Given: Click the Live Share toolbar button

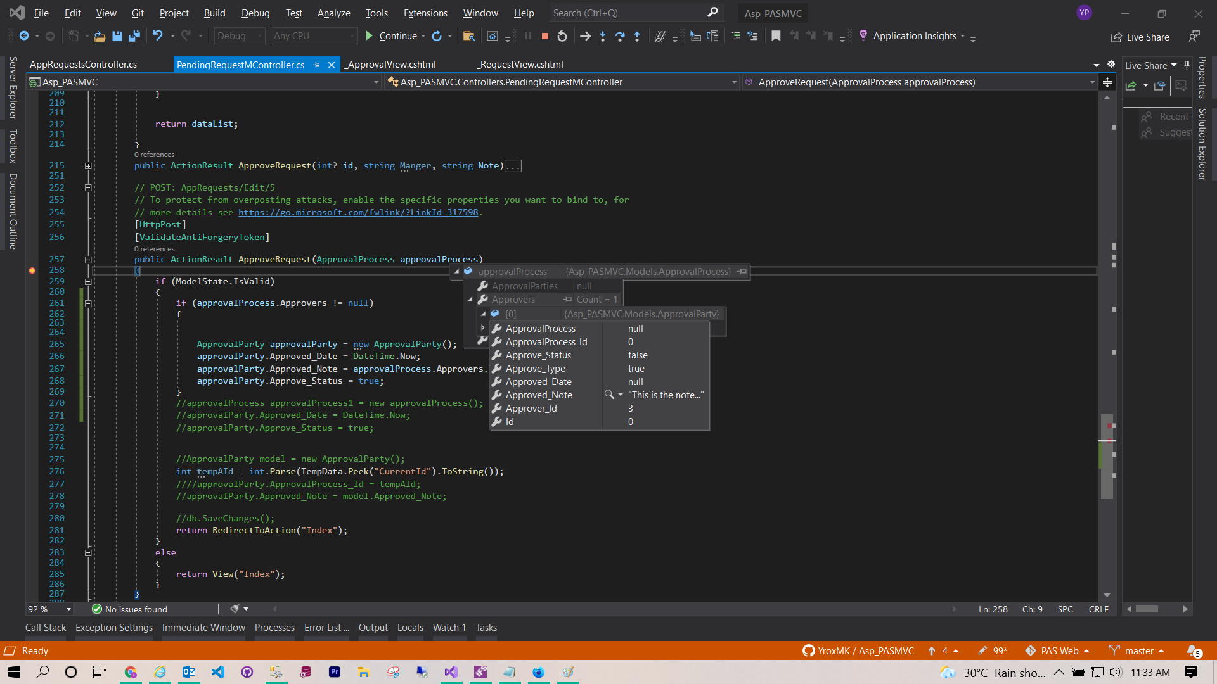Looking at the screenshot, I should [x=1140, y=37].
